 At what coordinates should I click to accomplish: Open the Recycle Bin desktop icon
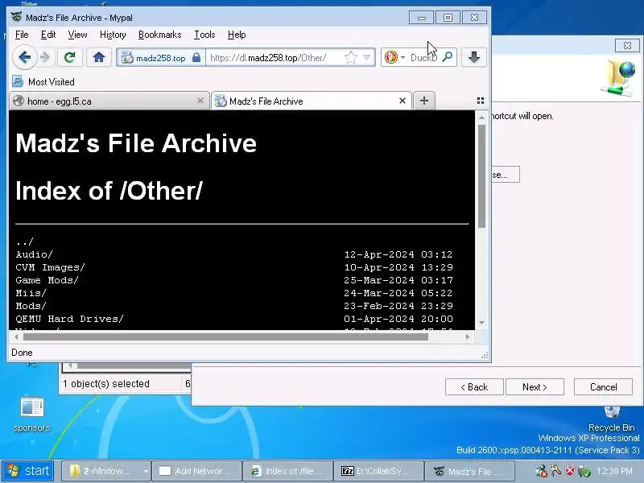tap(612, 419)
